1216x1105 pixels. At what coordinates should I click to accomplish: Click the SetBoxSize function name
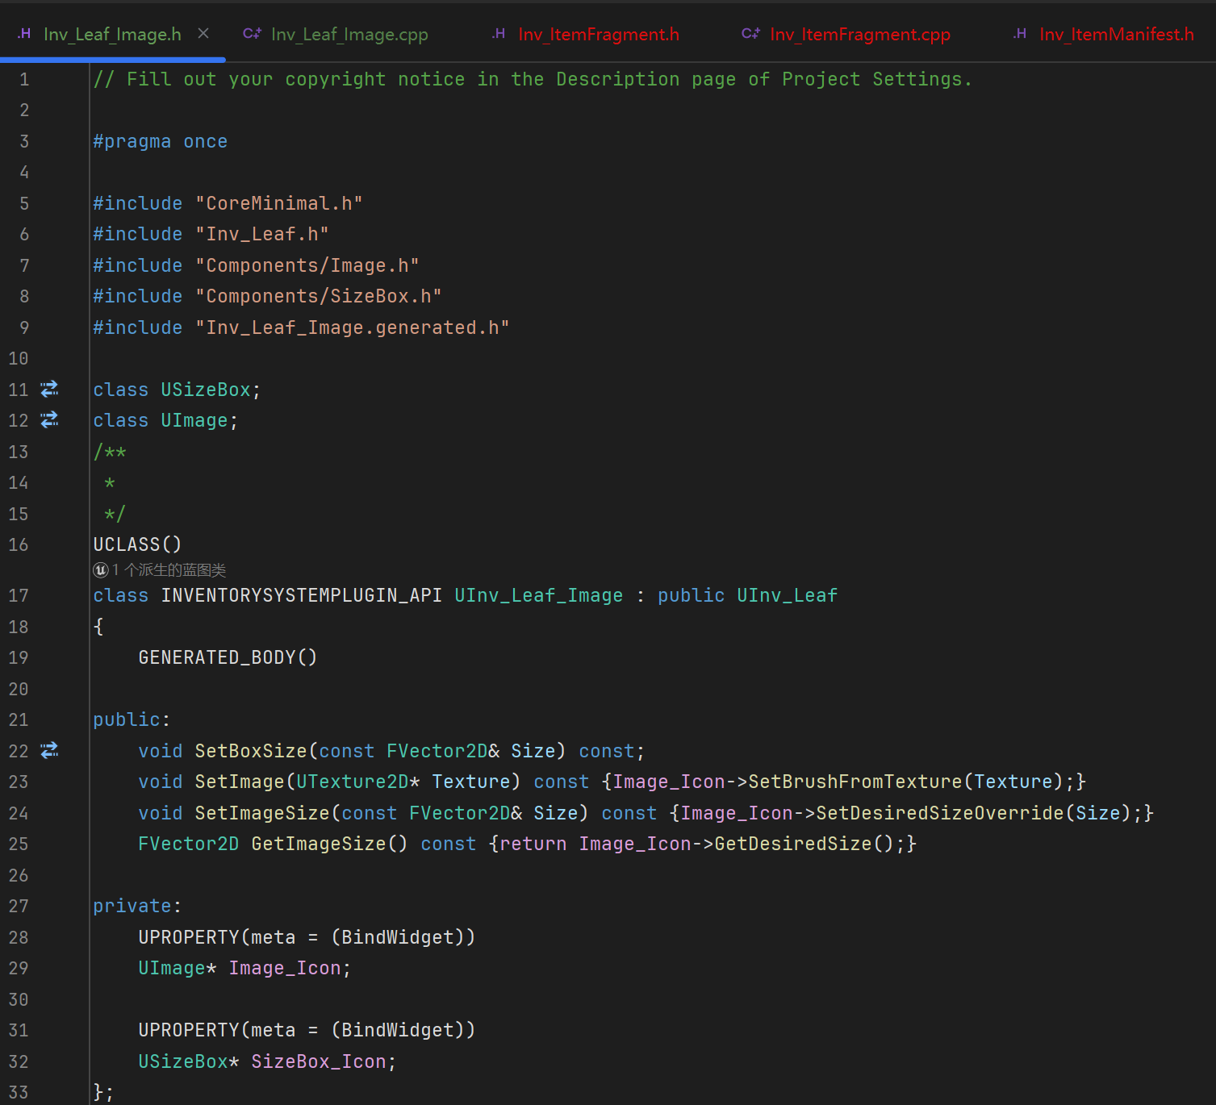[251, 751]
